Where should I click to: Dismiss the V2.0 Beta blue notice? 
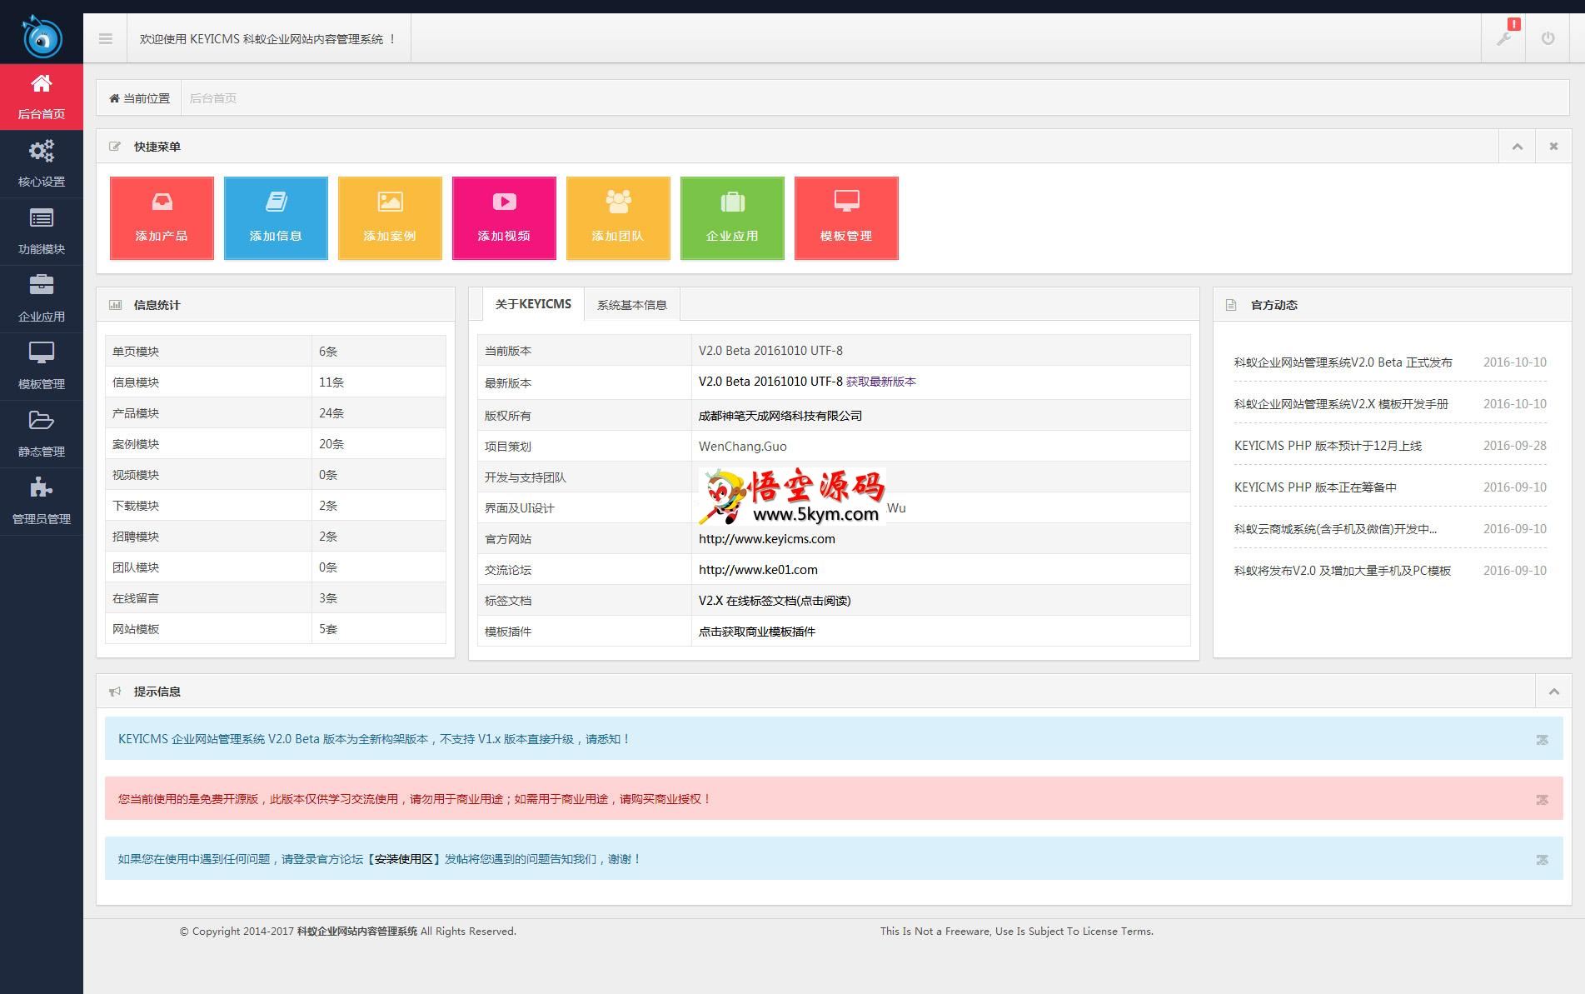[x=1542, y=740]
